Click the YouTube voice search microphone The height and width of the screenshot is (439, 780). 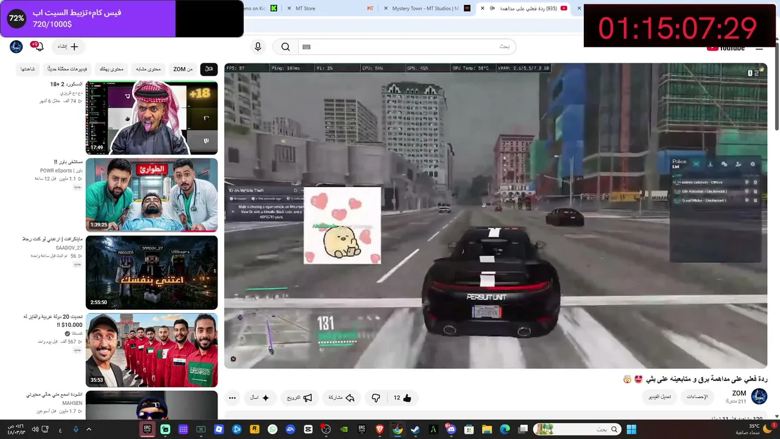tap(258, 47)
